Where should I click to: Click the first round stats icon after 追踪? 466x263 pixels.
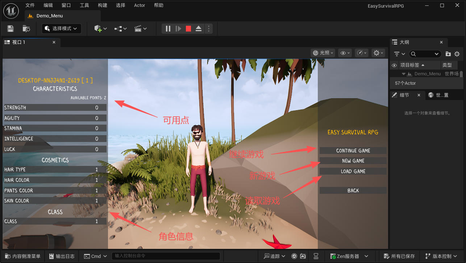coord(294,256)
